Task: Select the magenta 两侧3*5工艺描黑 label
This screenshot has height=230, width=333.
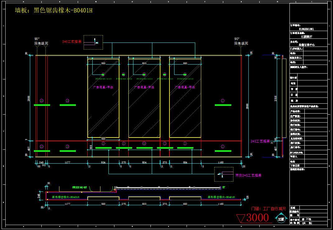Action: [248, 175]
